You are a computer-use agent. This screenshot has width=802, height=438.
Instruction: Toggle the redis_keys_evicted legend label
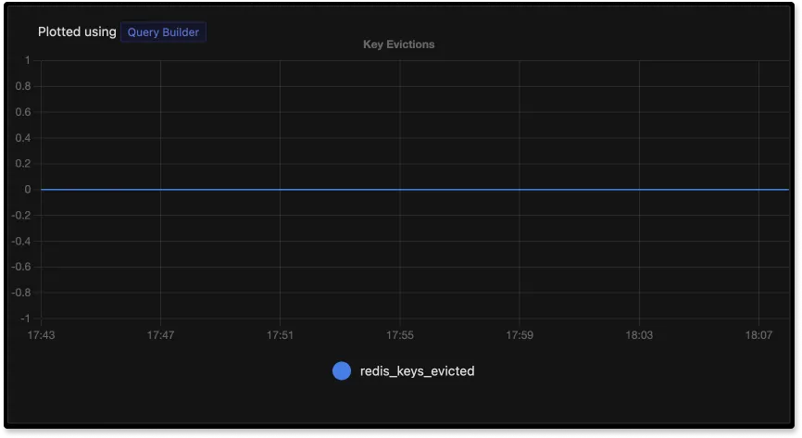pyautogui.click(x=417, y=371)
